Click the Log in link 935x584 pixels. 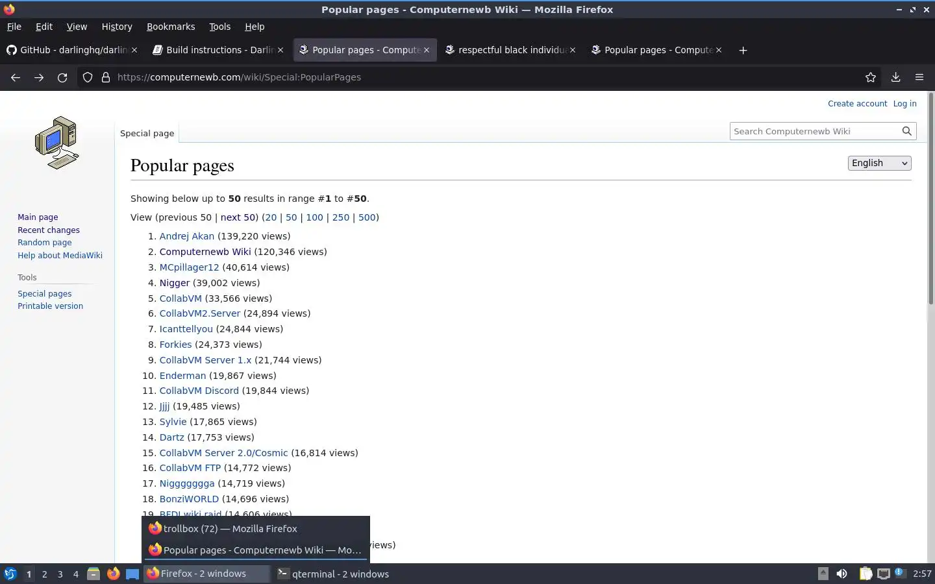coord(904,104)
